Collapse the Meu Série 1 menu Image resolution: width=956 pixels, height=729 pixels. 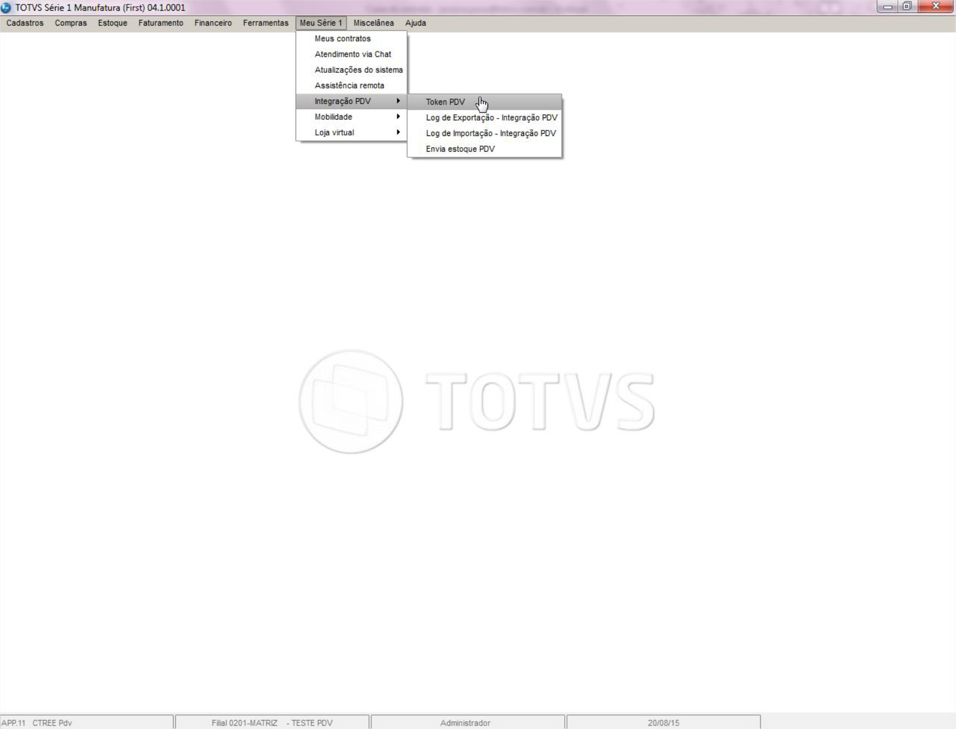click(321, 23)
